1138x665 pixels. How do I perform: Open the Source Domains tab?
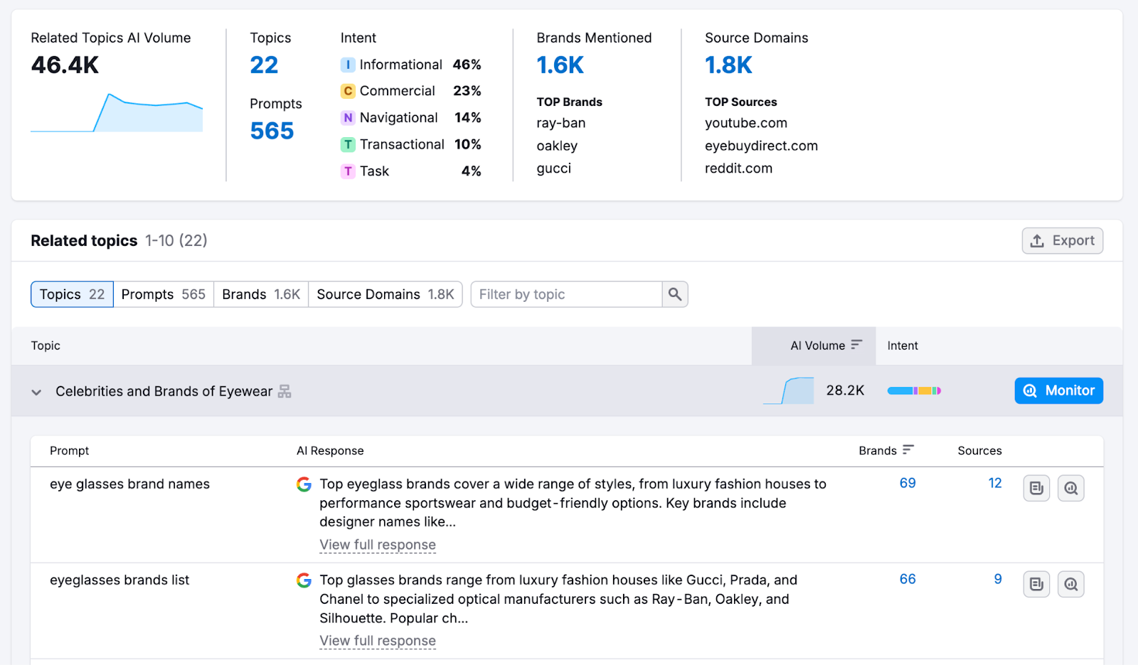point(385,294)
